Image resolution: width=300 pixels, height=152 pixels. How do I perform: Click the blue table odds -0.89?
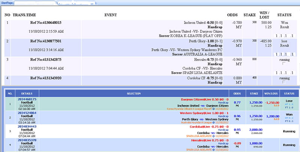pos(237,143)
